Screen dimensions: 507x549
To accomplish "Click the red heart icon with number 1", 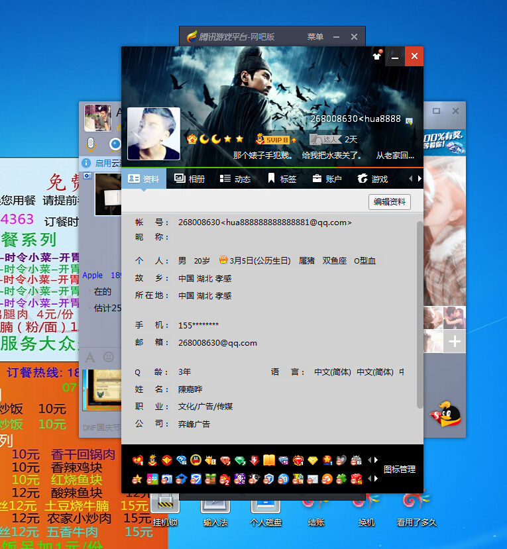I will coord(138,460).
